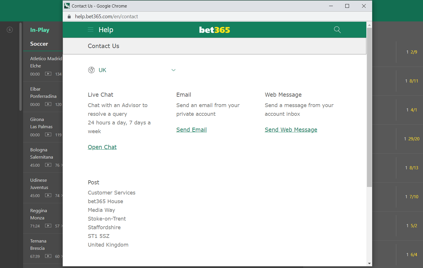Click the background window sidebar scrollbar
Viewport: 423px width, 268px height.
21,67
